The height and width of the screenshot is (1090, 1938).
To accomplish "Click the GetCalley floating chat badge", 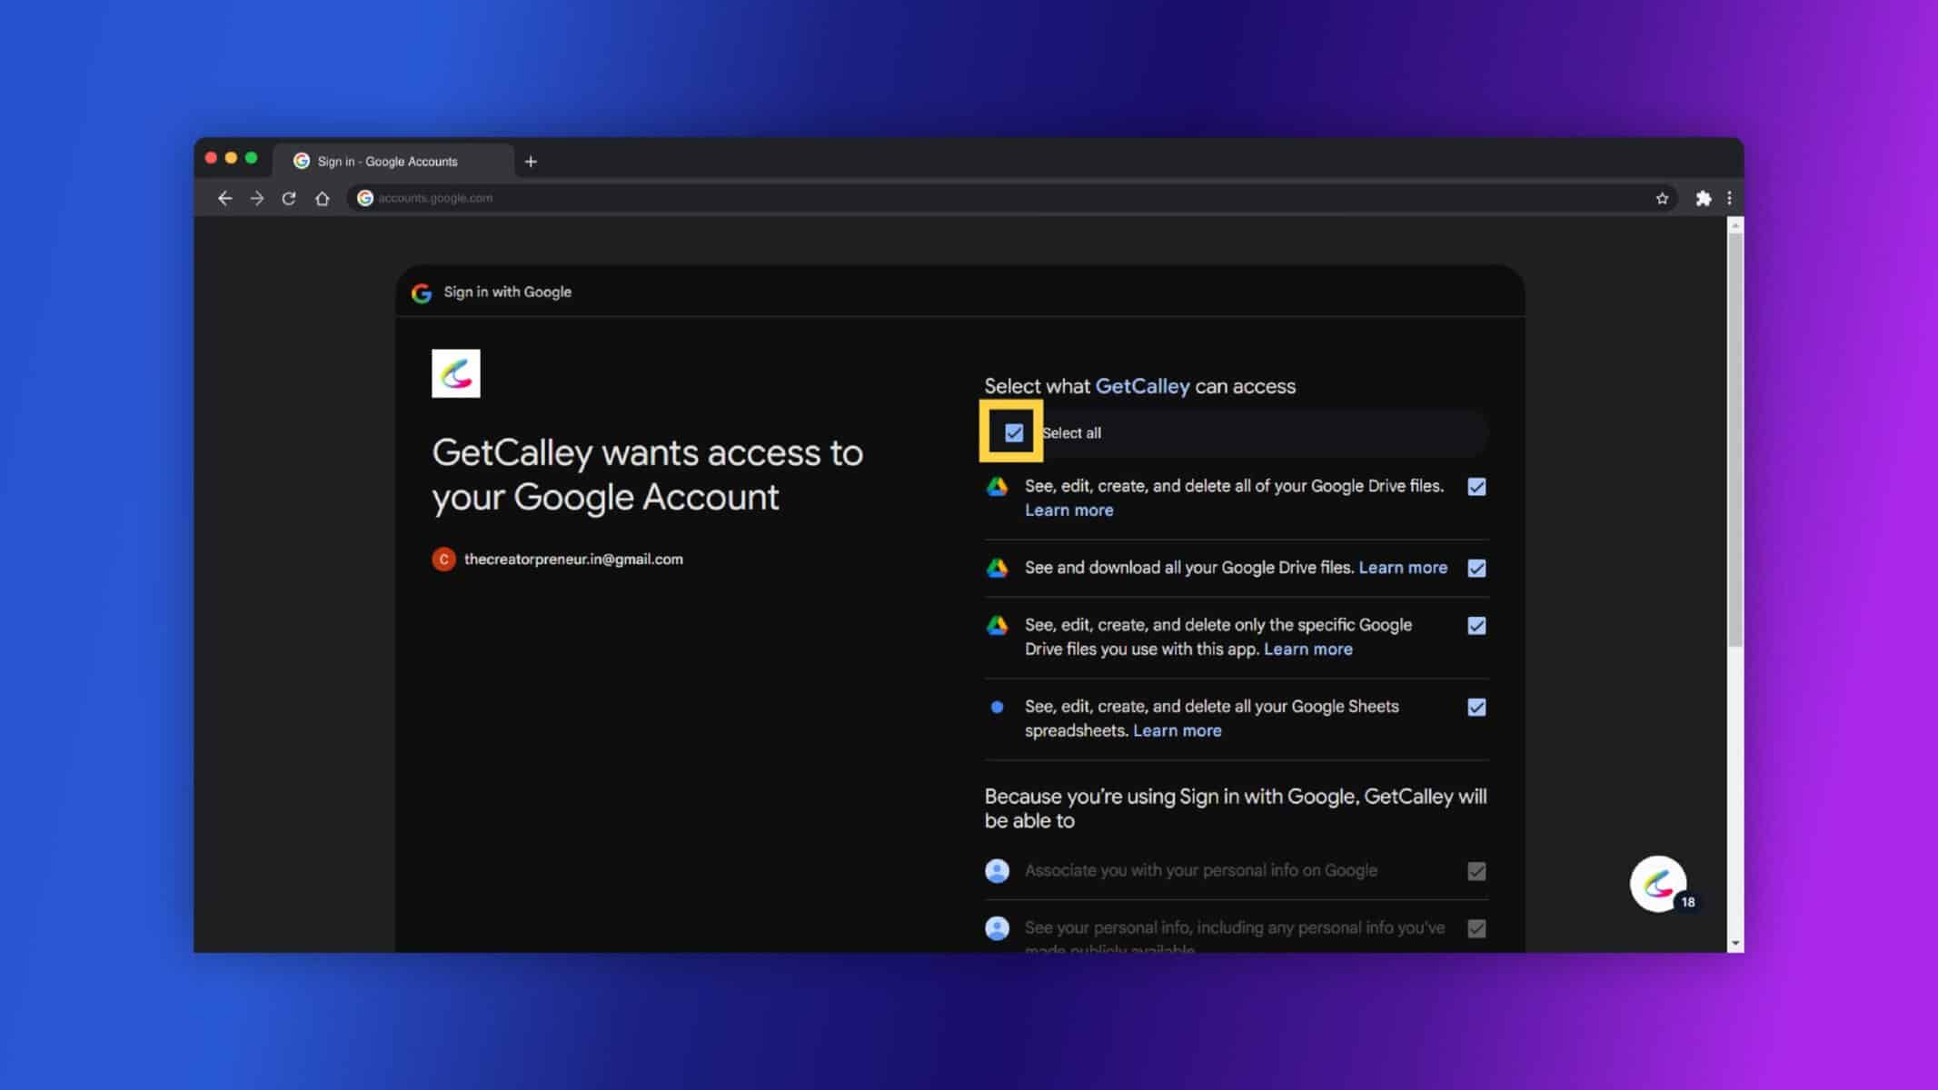I will pyautogui.click(x=1658, y=884).
